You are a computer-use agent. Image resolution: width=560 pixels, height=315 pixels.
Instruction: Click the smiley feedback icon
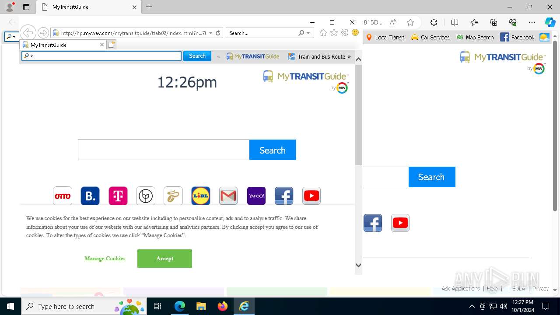click(355, 33)
